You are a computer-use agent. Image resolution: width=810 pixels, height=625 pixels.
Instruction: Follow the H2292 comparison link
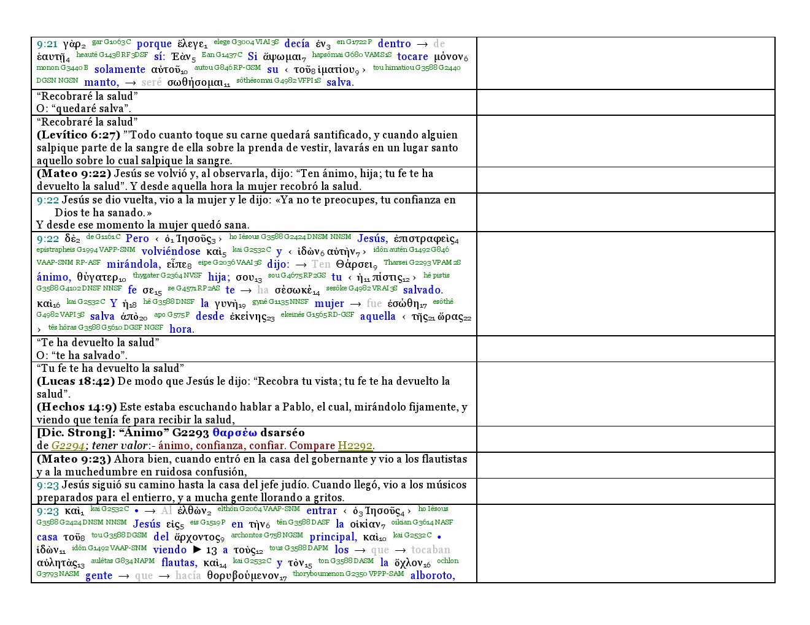[355, 446]
